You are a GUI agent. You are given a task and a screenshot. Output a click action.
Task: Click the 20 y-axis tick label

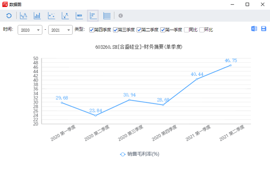pyautogui.click(x=35, y=124)
